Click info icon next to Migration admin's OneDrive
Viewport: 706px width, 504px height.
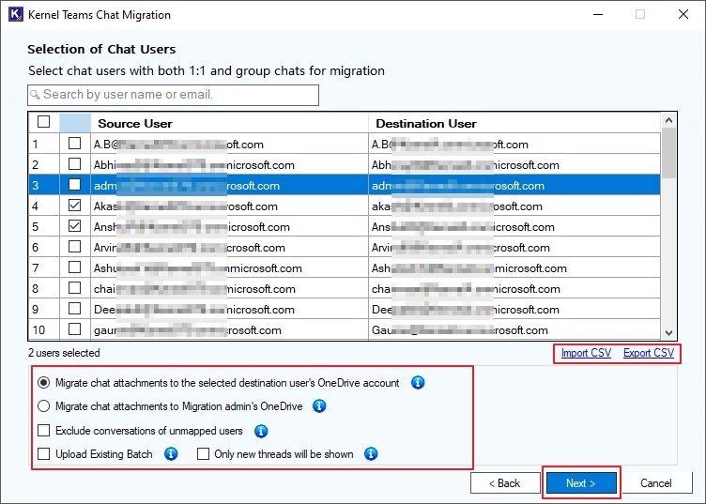(x=319, y=405)
